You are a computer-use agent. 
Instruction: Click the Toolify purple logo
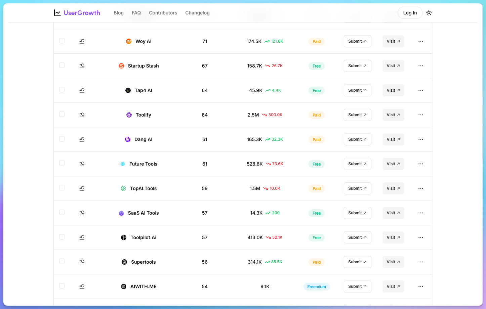tap(129, 115)
